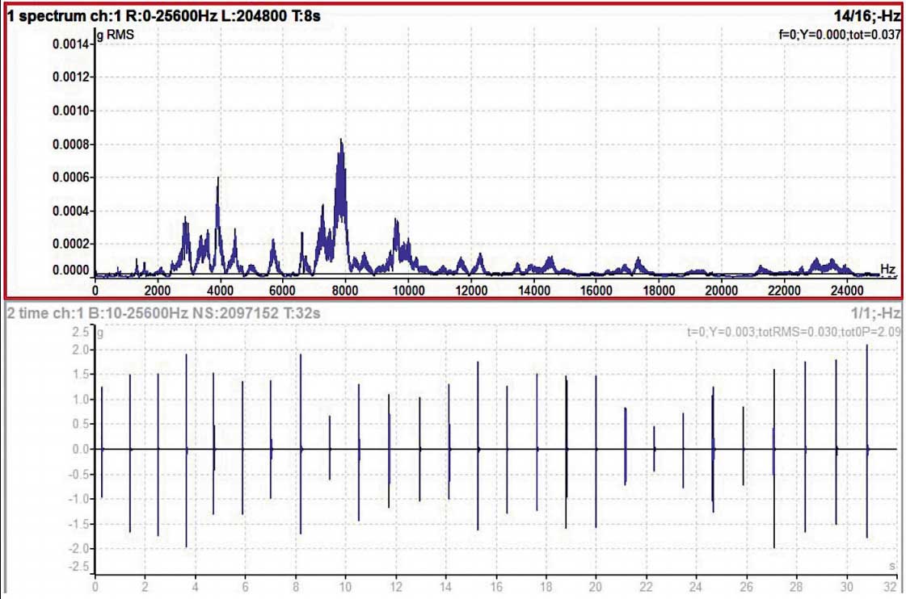Viewport: 906px width, 599px height.
Task: Click the Hz unit label on the spectrum axis
Action: [887, 268]
